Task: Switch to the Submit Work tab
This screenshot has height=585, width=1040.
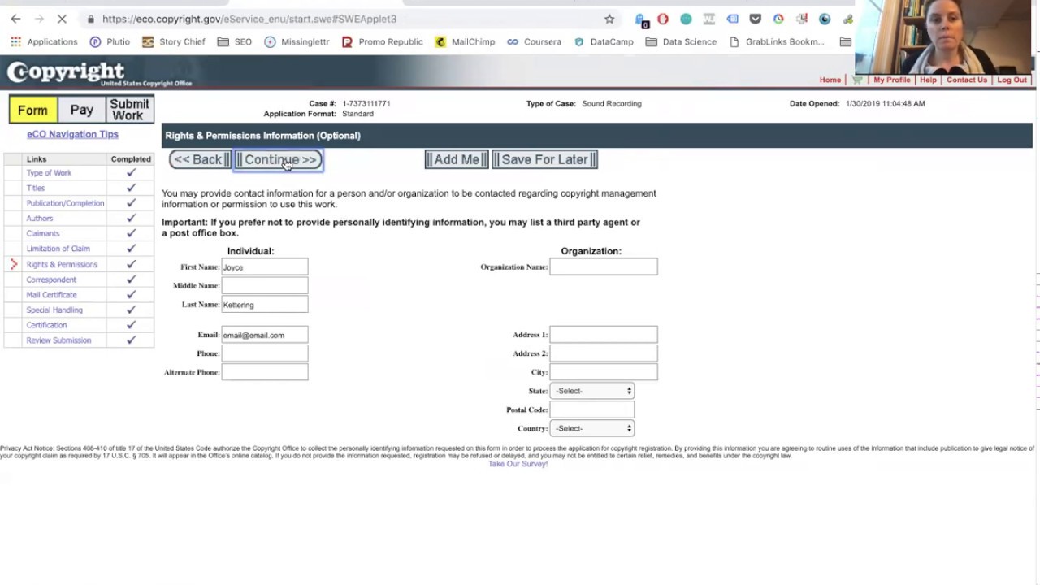Action: click(129, 110)
